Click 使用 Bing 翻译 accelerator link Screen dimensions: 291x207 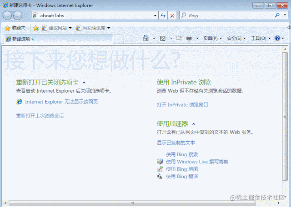click(182, 176)
